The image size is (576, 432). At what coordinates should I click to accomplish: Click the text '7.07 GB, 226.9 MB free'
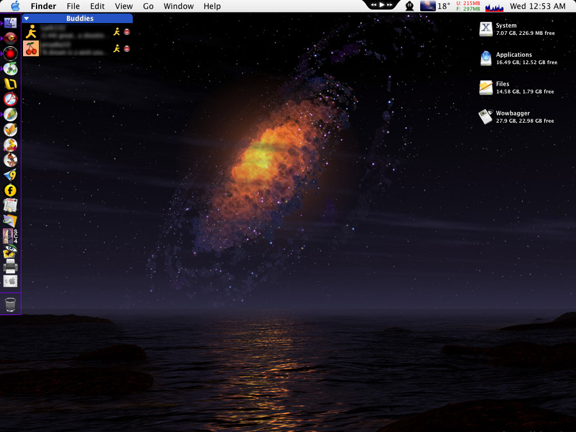525,33
